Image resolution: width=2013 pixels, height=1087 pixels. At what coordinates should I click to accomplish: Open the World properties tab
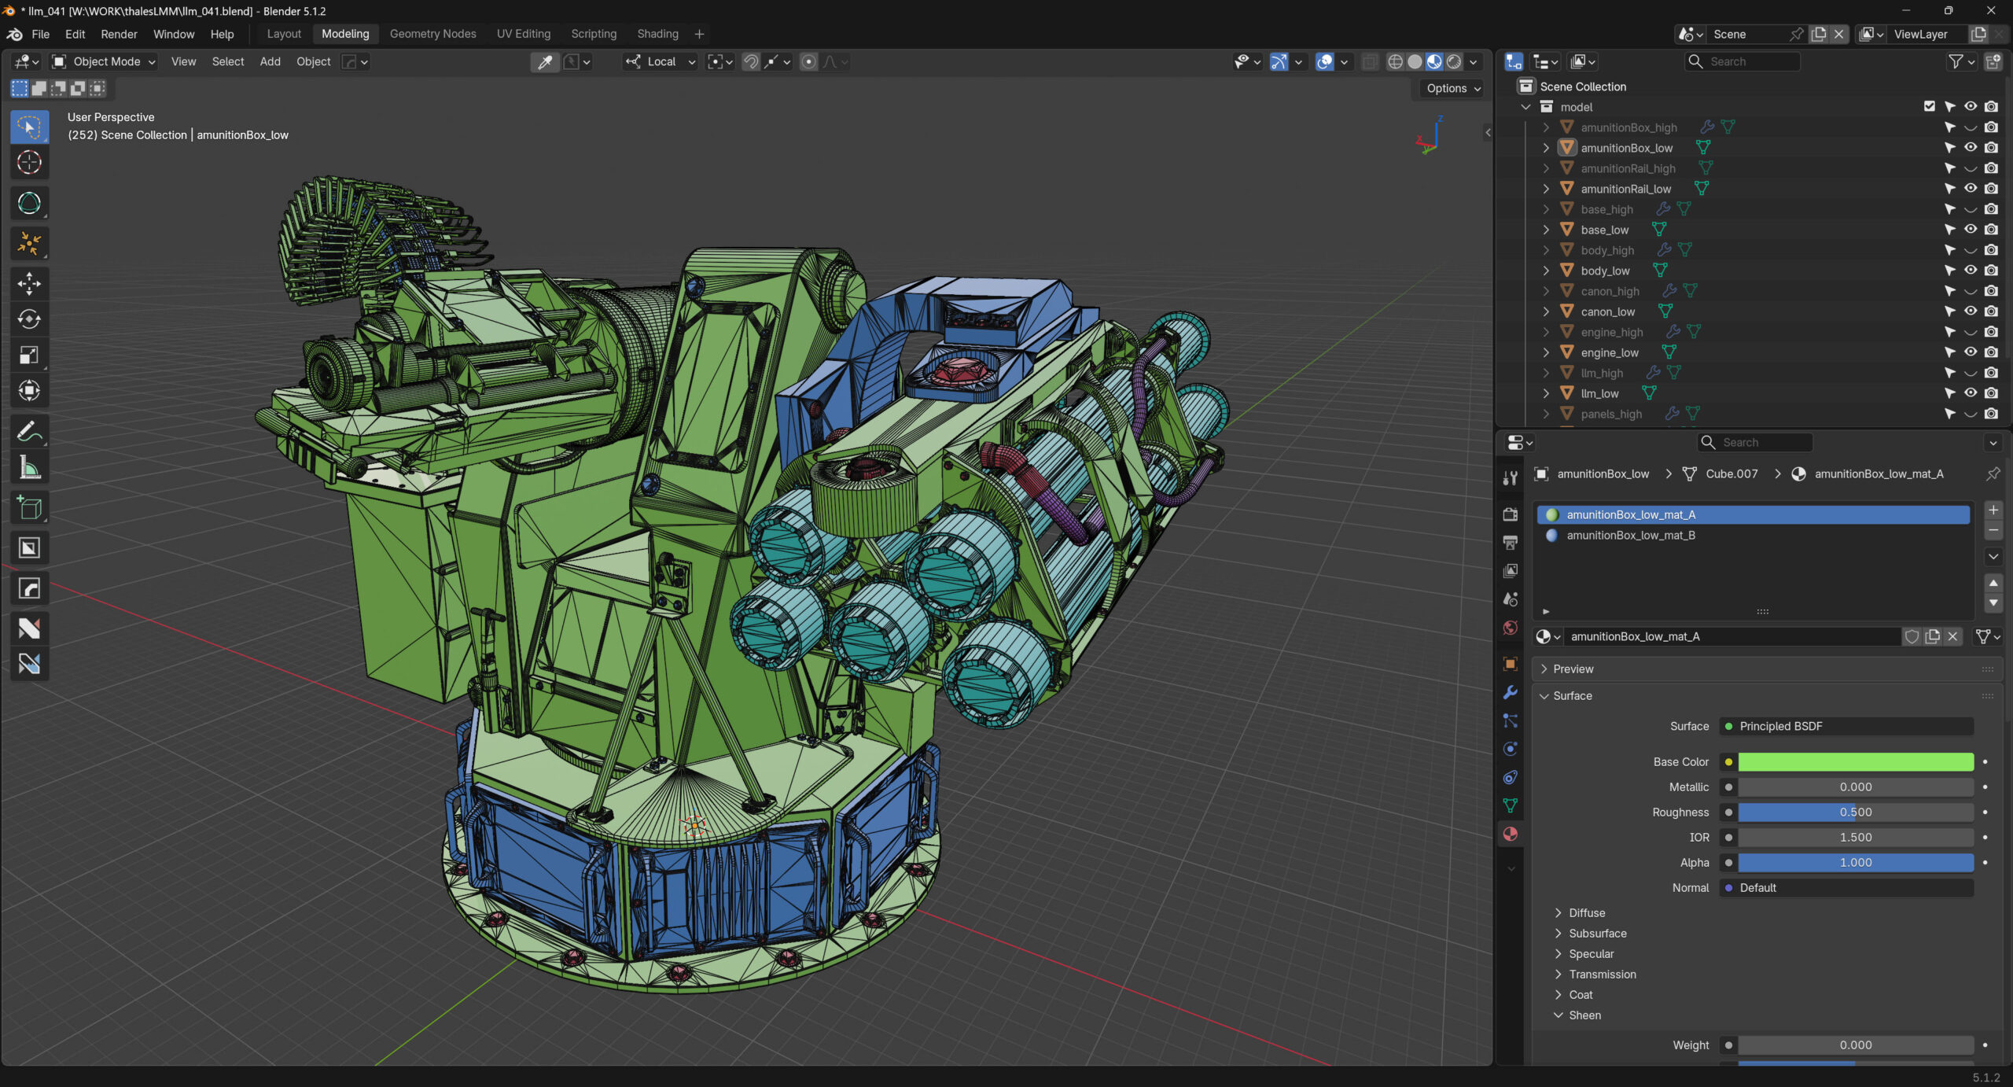point(1511,628)
